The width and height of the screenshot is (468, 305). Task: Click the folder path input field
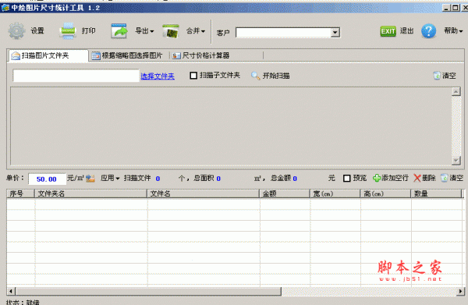76,76
